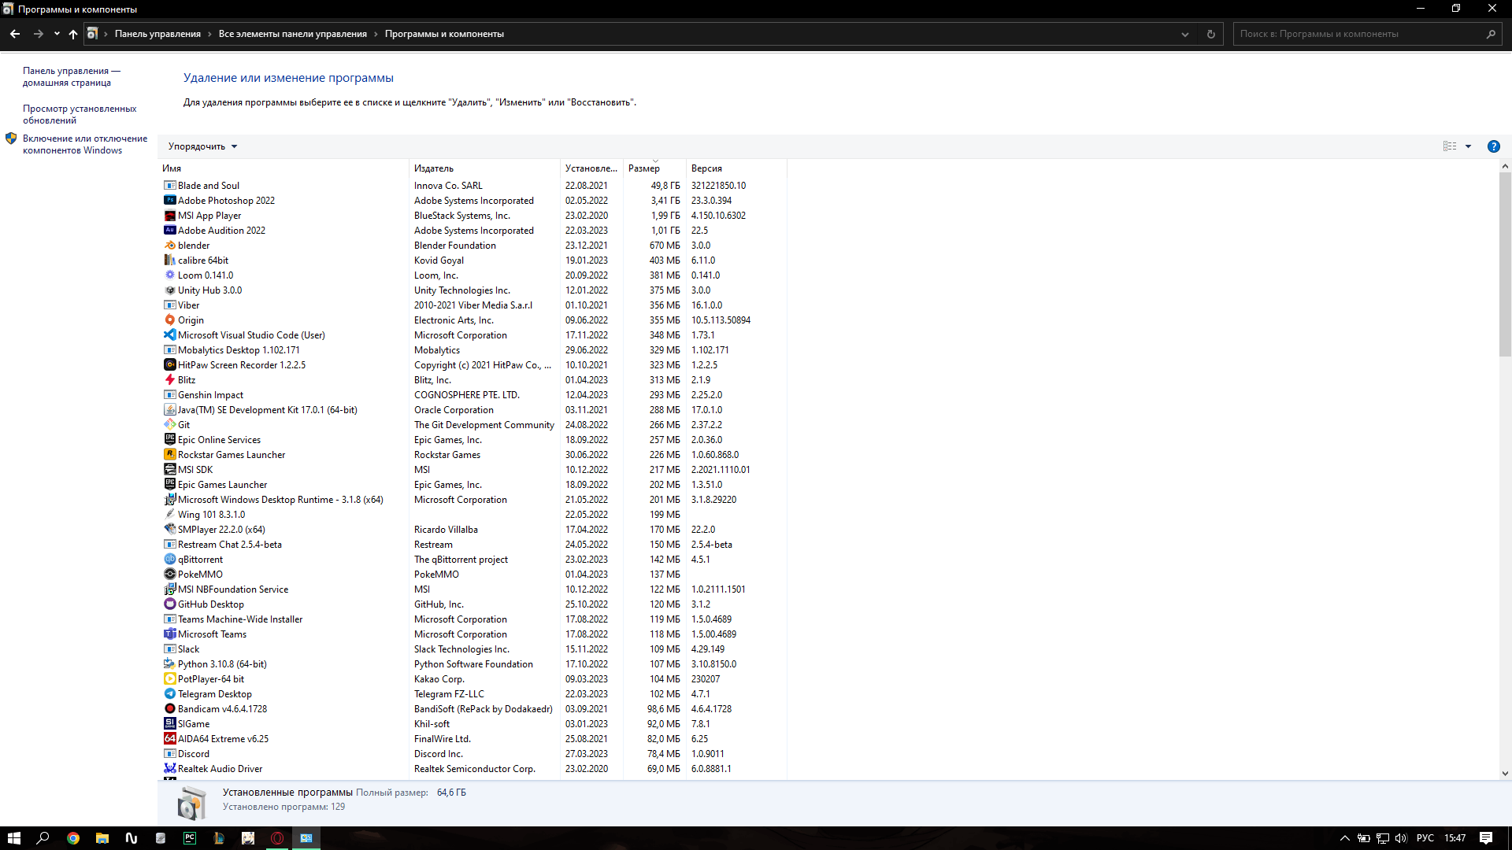The width and height of the screenshot is (1512, 850).
Task: Select Discord entry
Action: pos(472,754)
